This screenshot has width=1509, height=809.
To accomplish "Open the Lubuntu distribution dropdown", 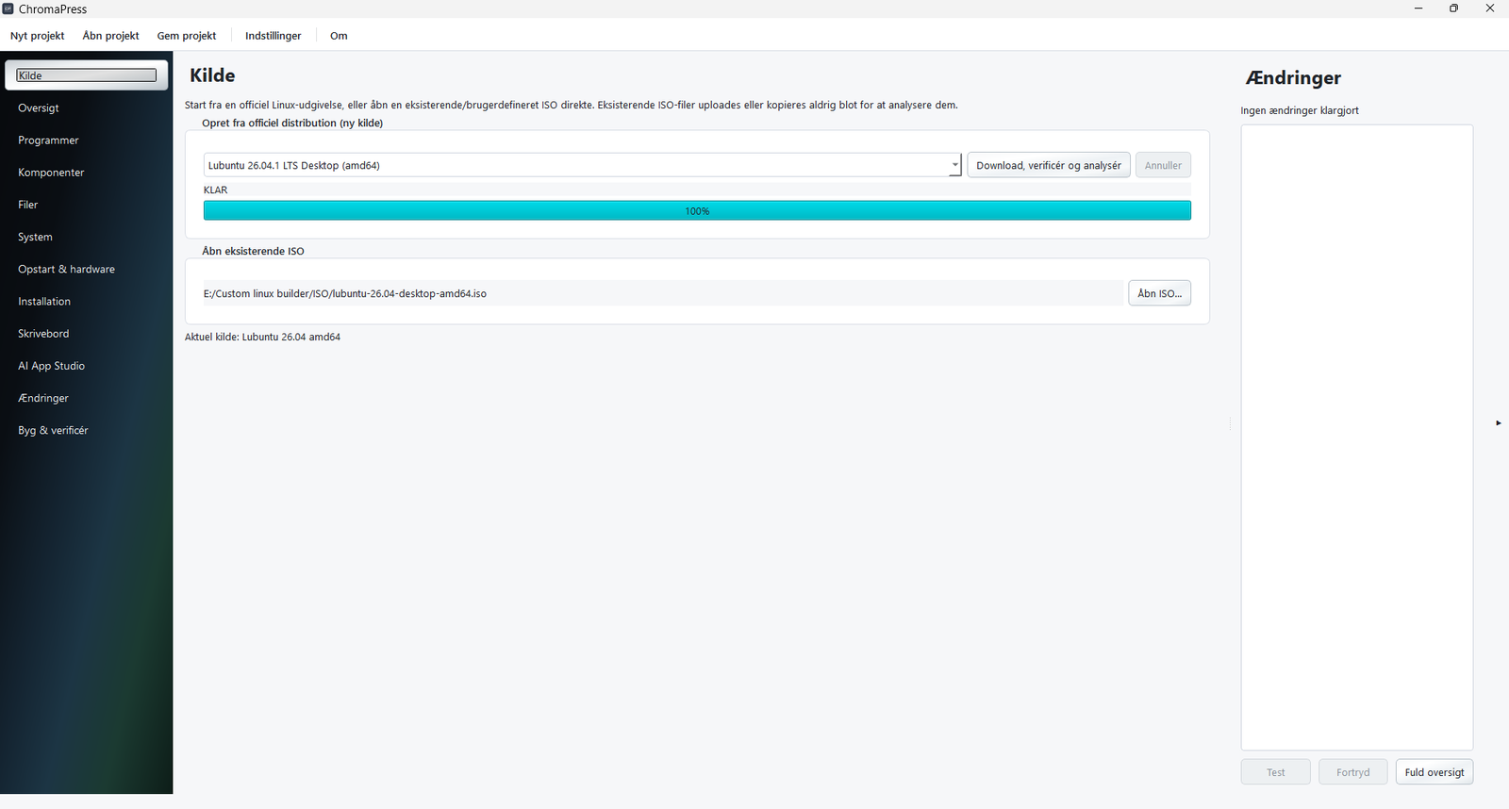I will (x=582, y=165).
